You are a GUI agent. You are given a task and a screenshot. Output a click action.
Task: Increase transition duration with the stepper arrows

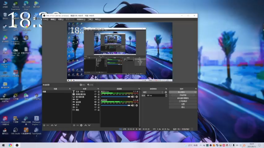[x=166, y=95]
